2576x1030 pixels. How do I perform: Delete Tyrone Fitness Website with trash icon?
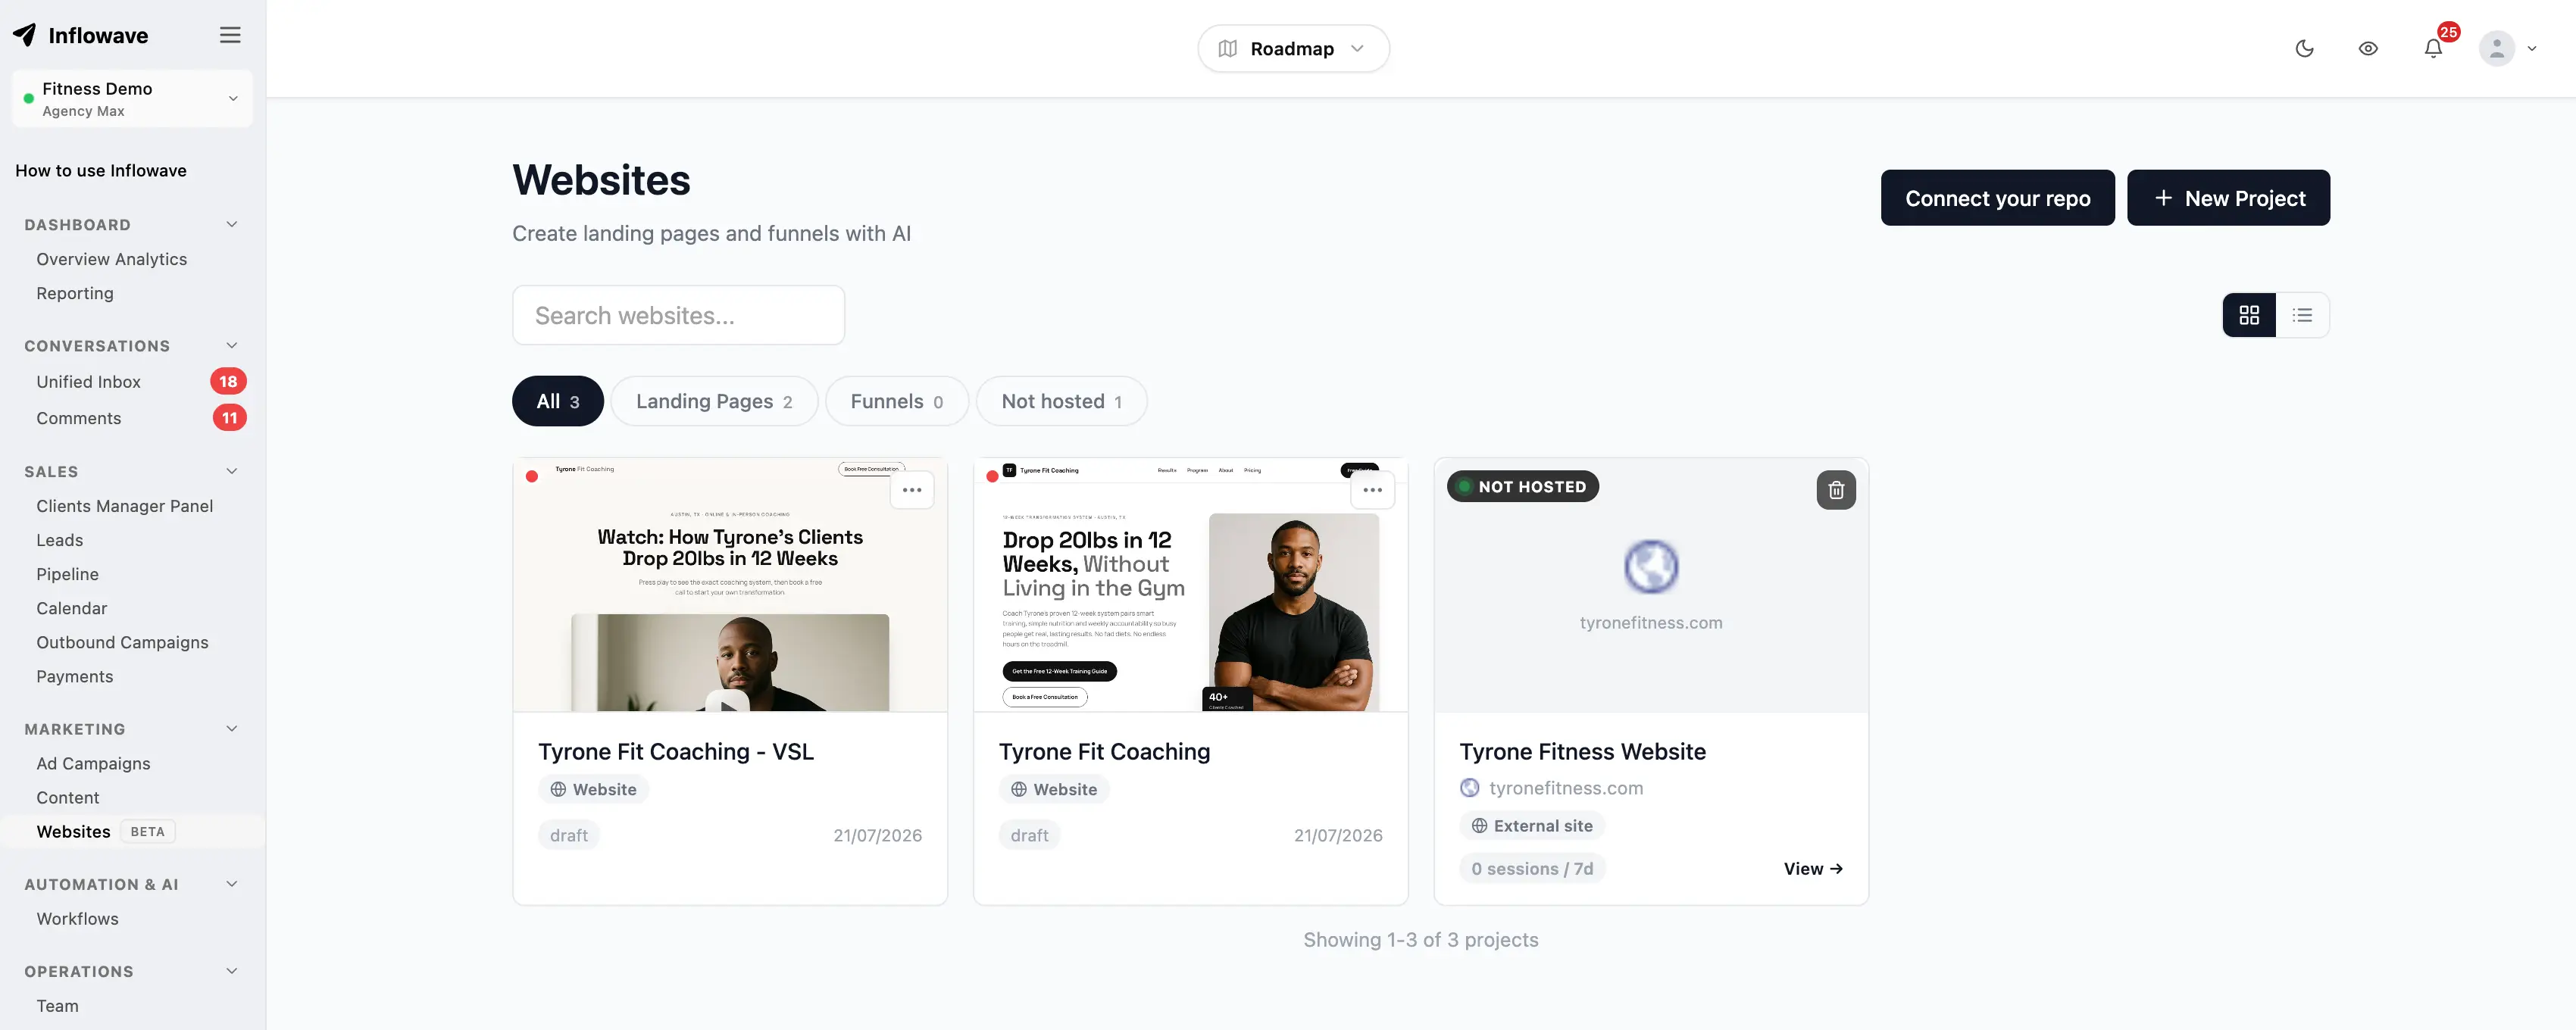pos(1836,490)
